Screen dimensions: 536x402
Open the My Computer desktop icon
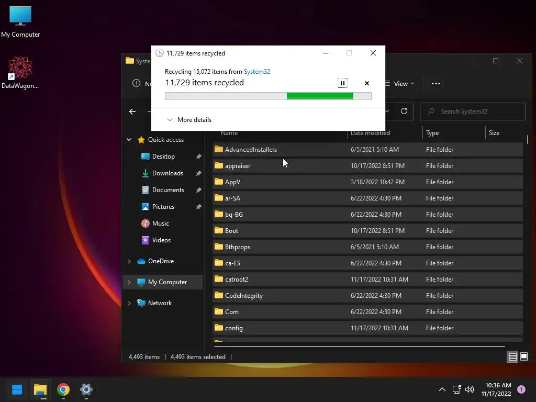(x=20, y=21)
